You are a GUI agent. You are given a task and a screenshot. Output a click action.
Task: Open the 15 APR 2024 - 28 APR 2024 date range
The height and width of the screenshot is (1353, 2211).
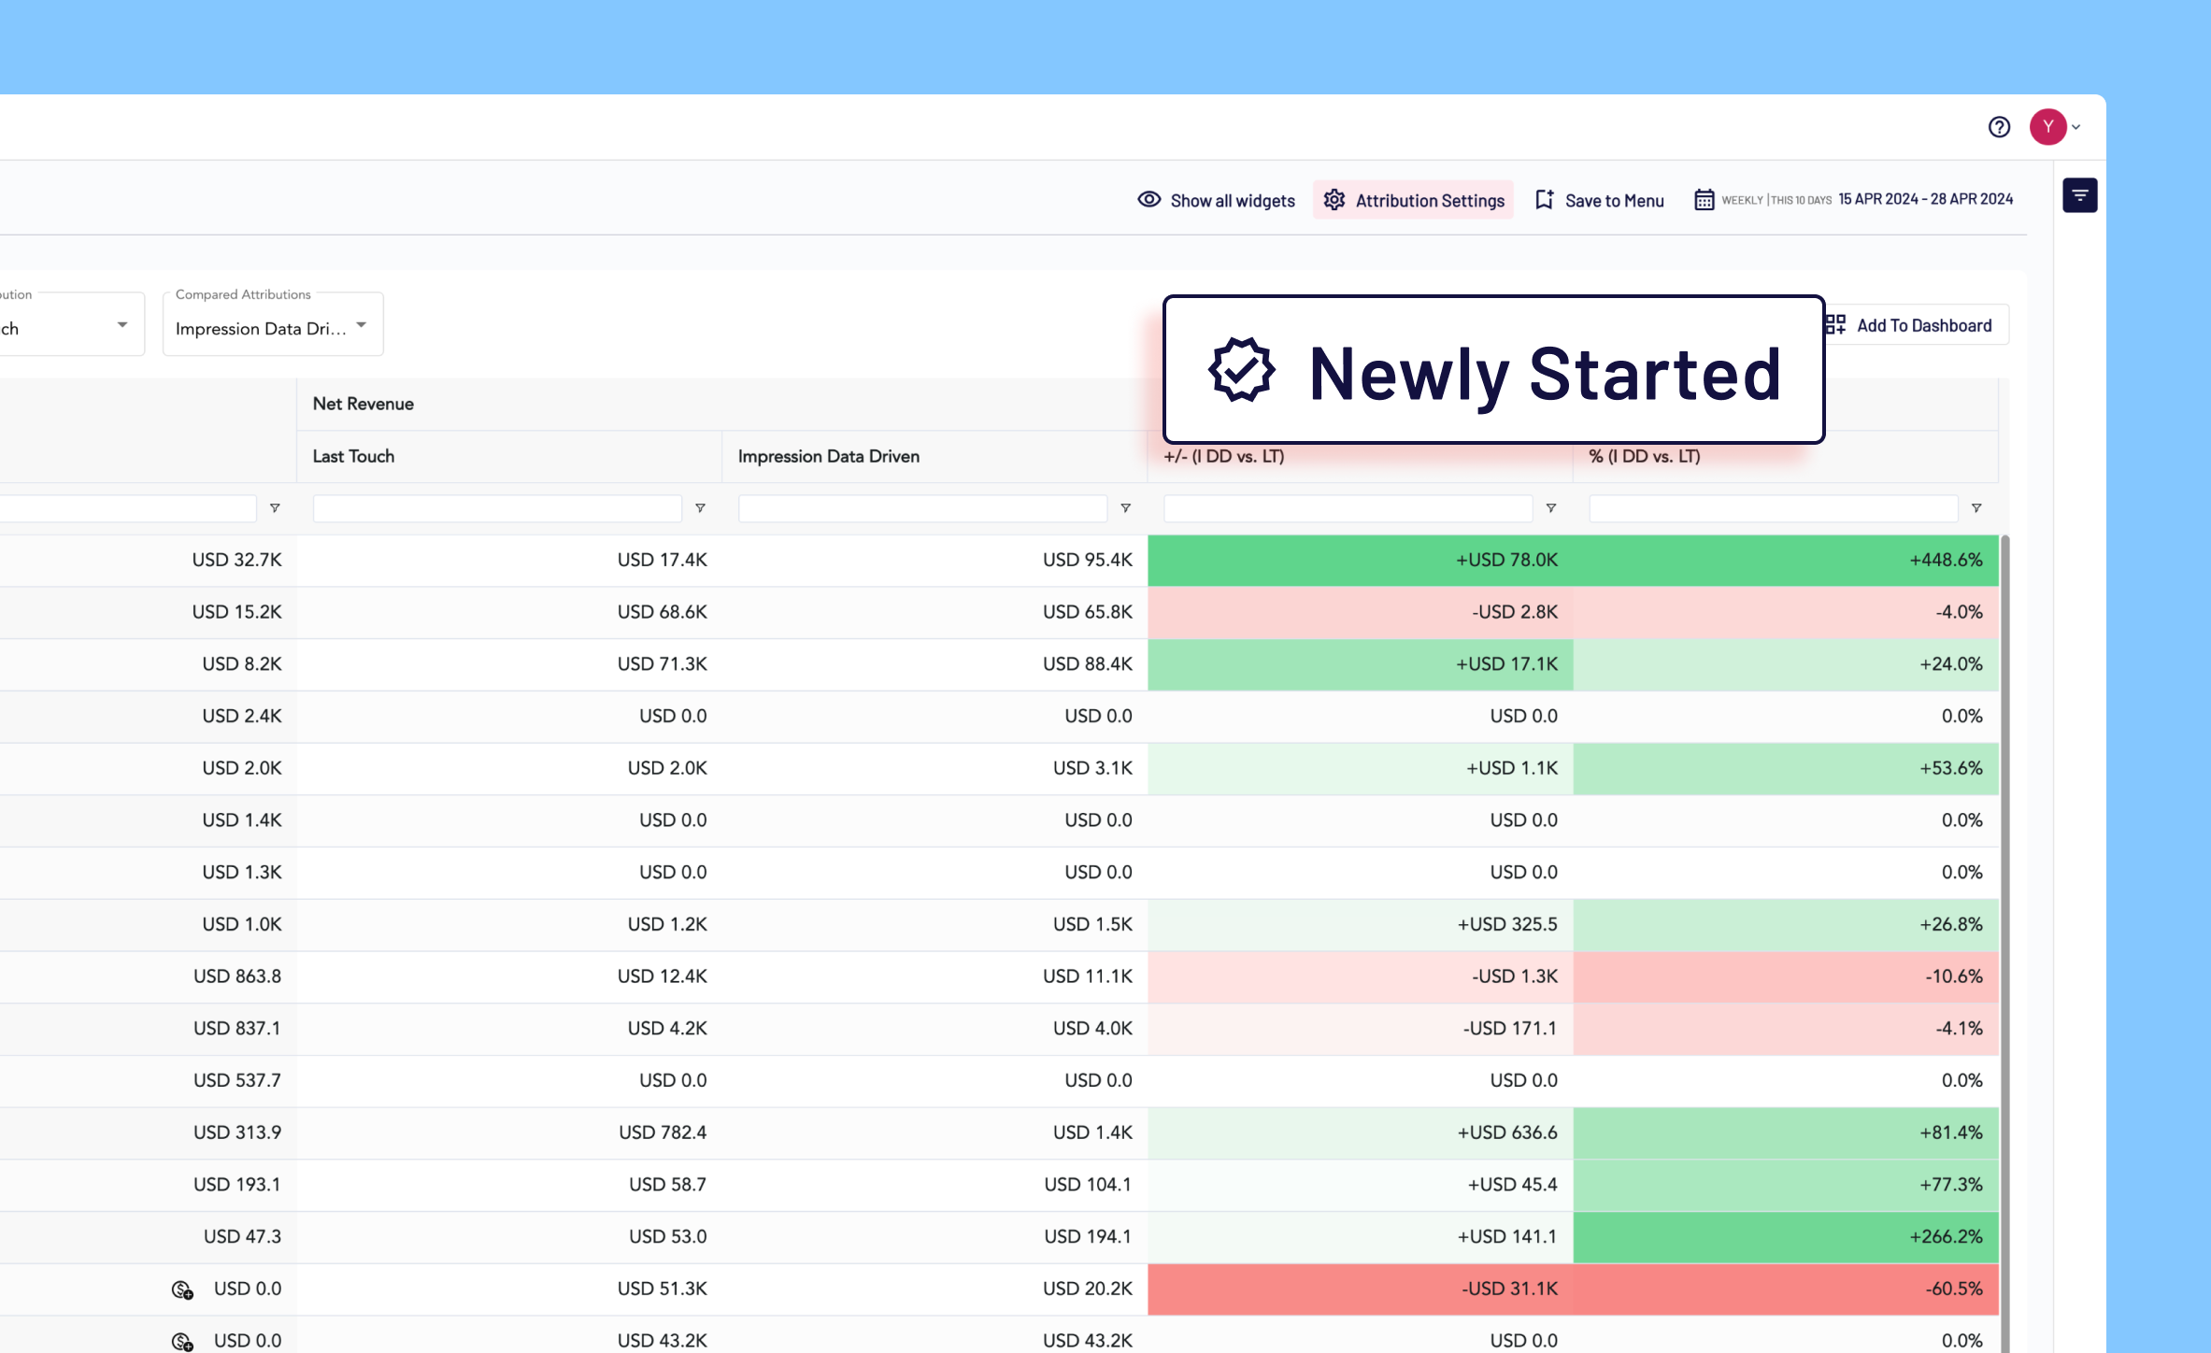pos(1925,199)
